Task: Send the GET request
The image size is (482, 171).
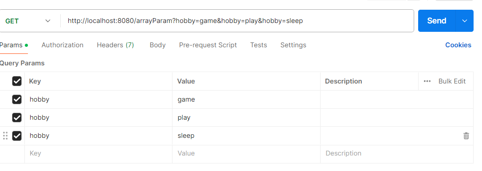Action: 437,21
